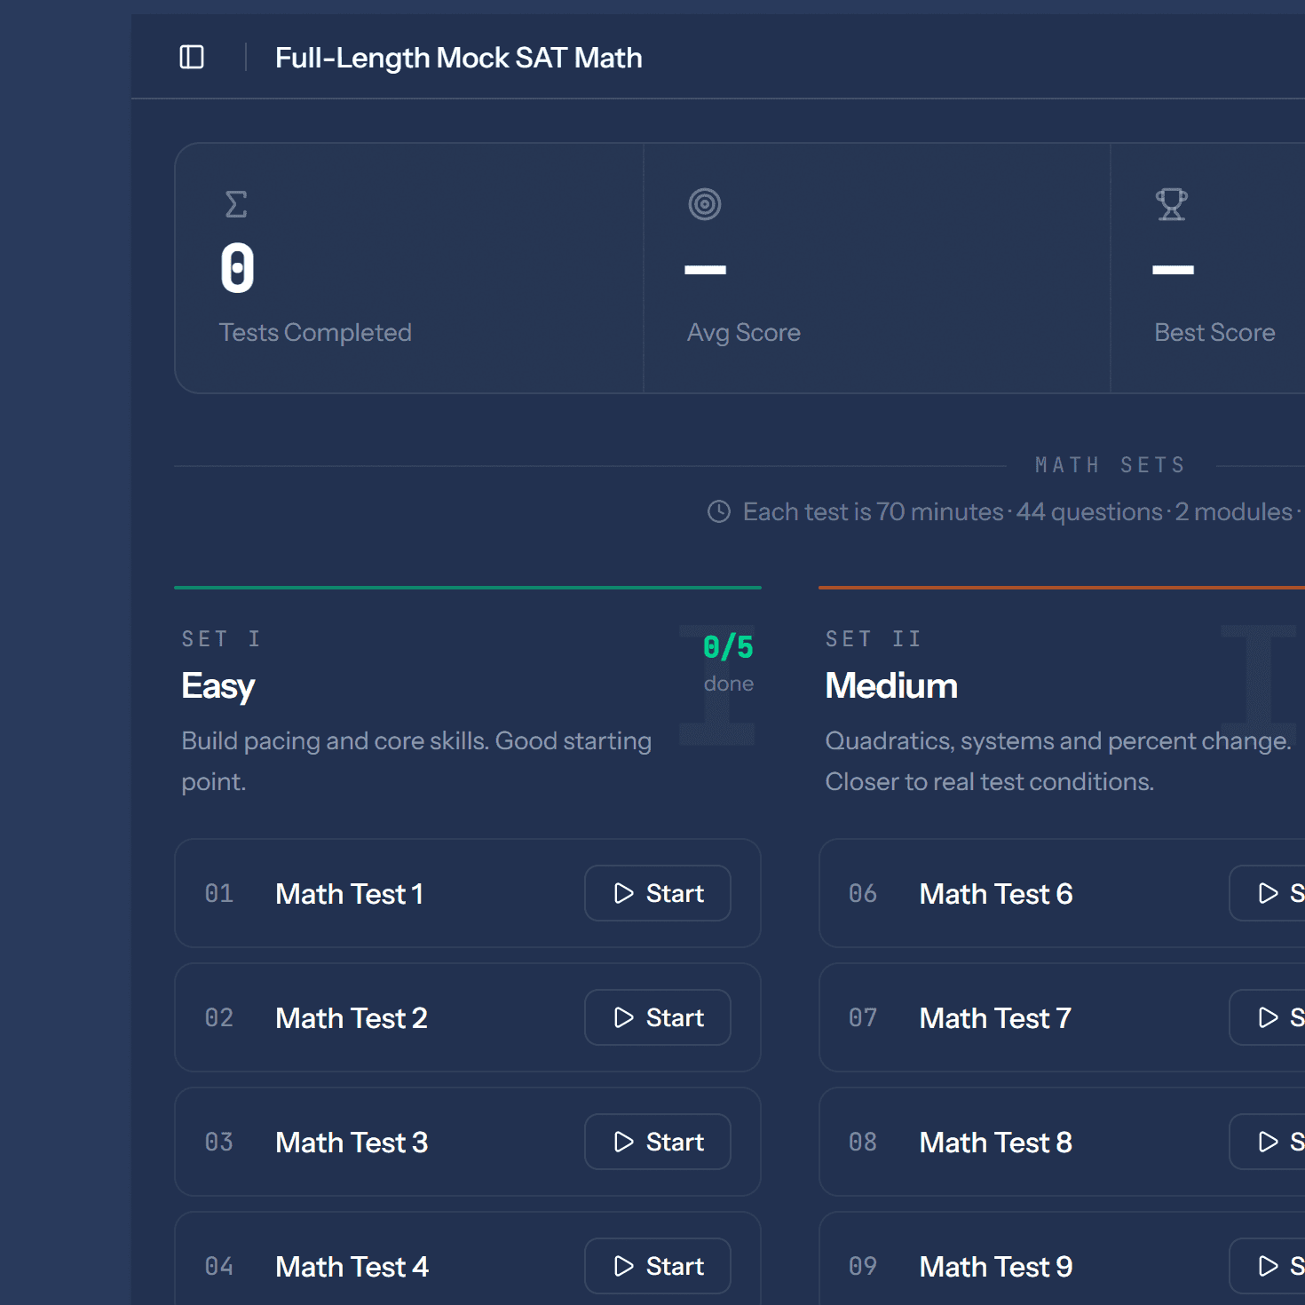Screen dimensions: 1305x1305
Task: Click the Math Test 3 title
Action: 352,1143
